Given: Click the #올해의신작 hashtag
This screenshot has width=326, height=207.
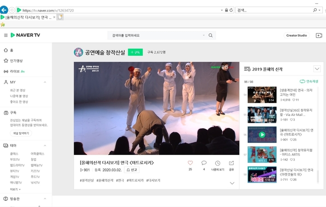Looking at the screenshot, I should point(105,180).
